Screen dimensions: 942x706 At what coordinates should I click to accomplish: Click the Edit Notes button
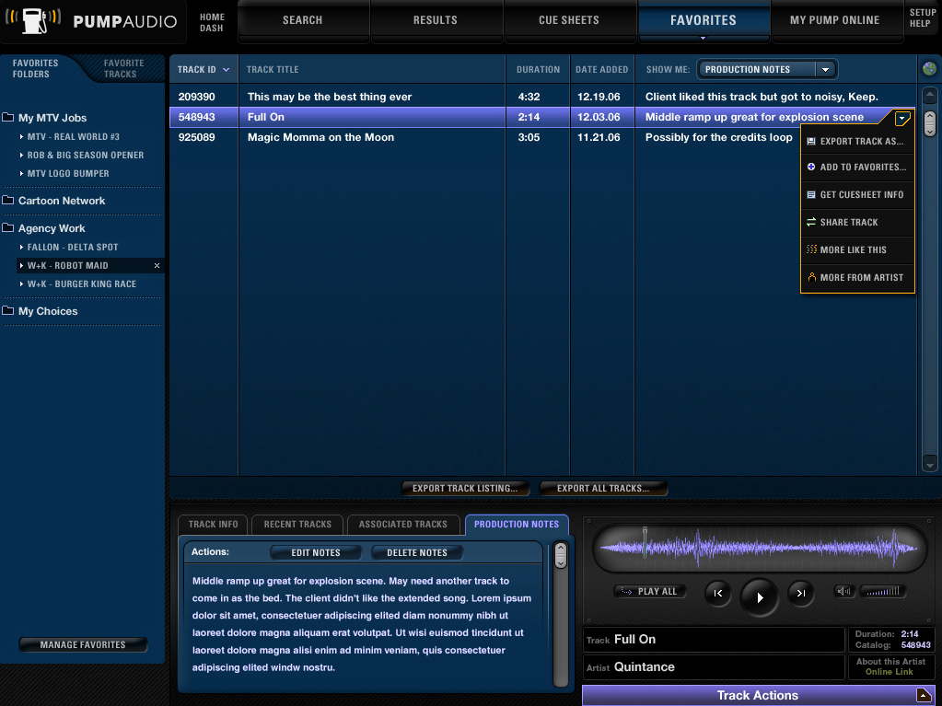(x=316, y=552)
